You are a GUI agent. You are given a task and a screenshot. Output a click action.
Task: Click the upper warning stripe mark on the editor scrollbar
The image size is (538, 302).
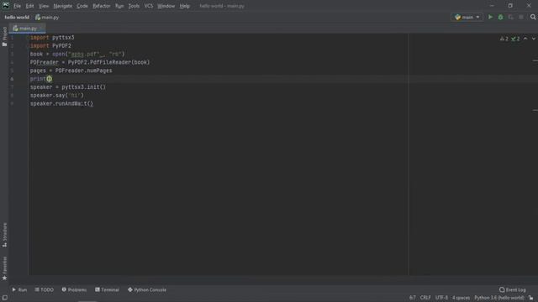coord(535,60)
